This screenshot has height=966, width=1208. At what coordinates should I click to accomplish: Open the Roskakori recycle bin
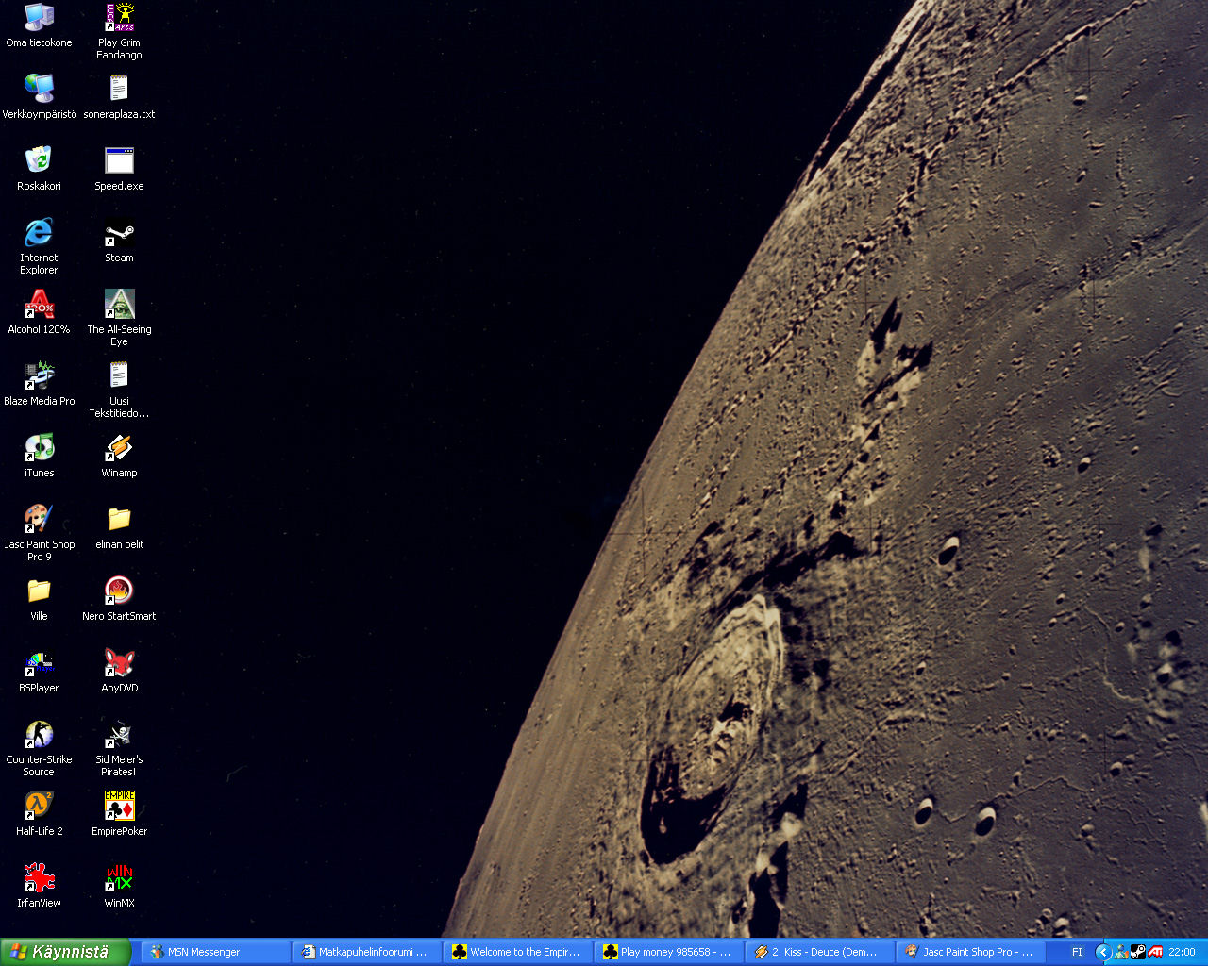pos(39,168)
